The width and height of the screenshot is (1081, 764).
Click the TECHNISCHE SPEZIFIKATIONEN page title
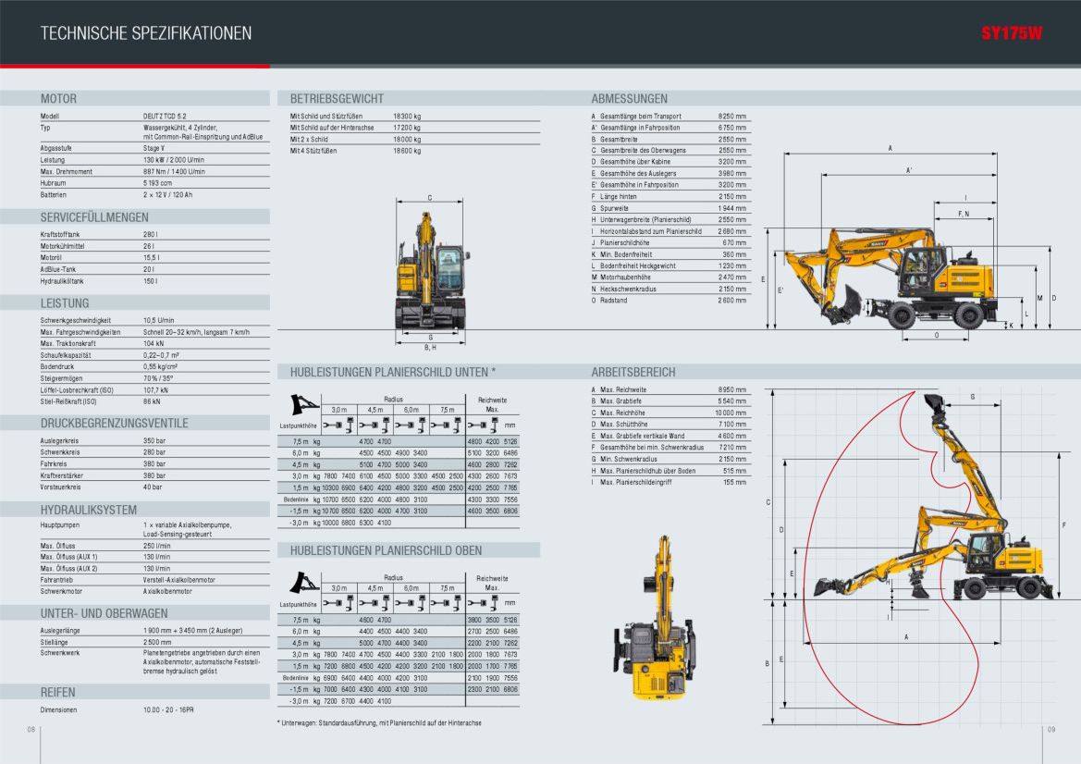[x=145, y=33]
